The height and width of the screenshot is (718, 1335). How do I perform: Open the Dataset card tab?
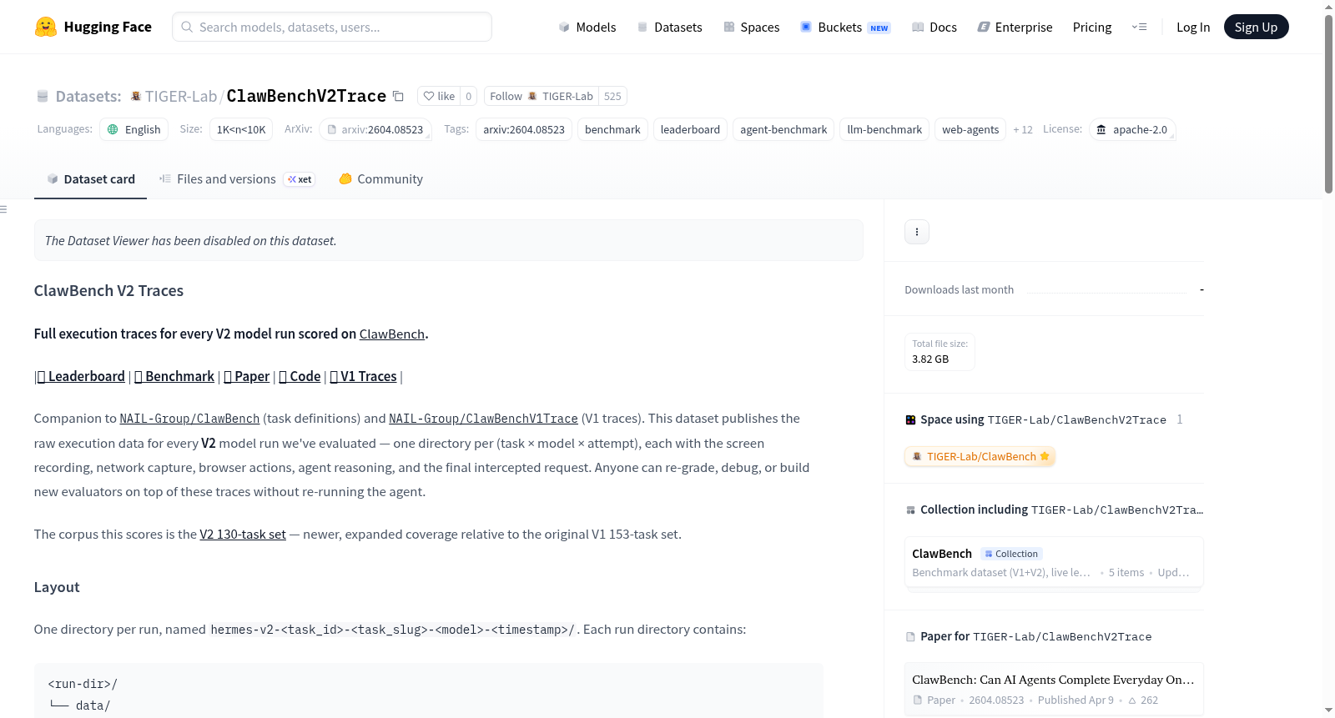90,178
